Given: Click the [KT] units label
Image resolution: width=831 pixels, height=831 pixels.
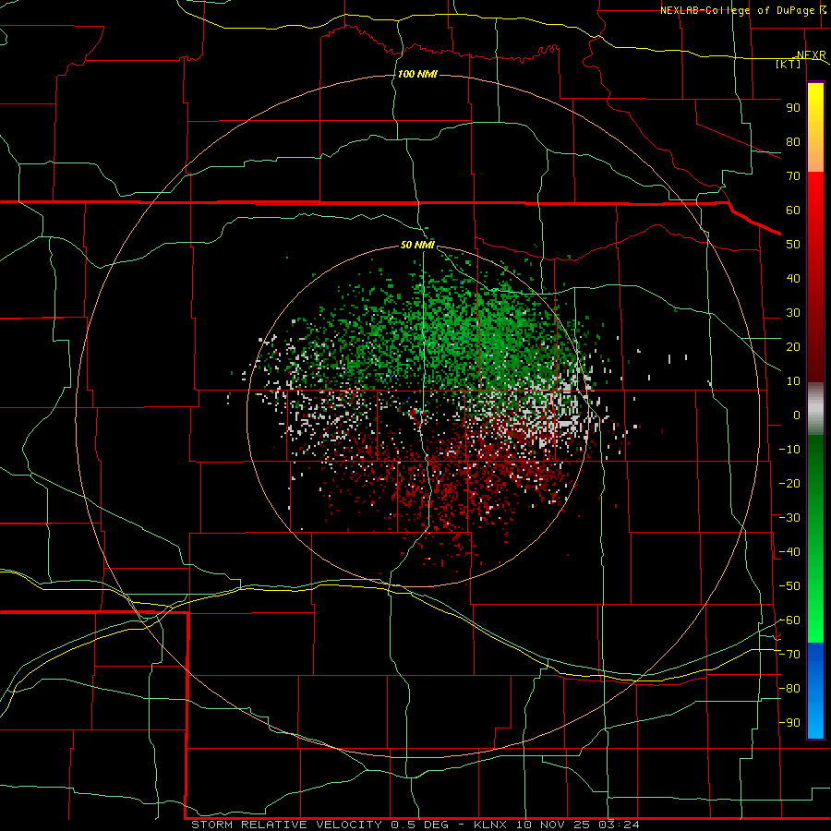Looking at the screenshot, I should (x=789, y=64).
